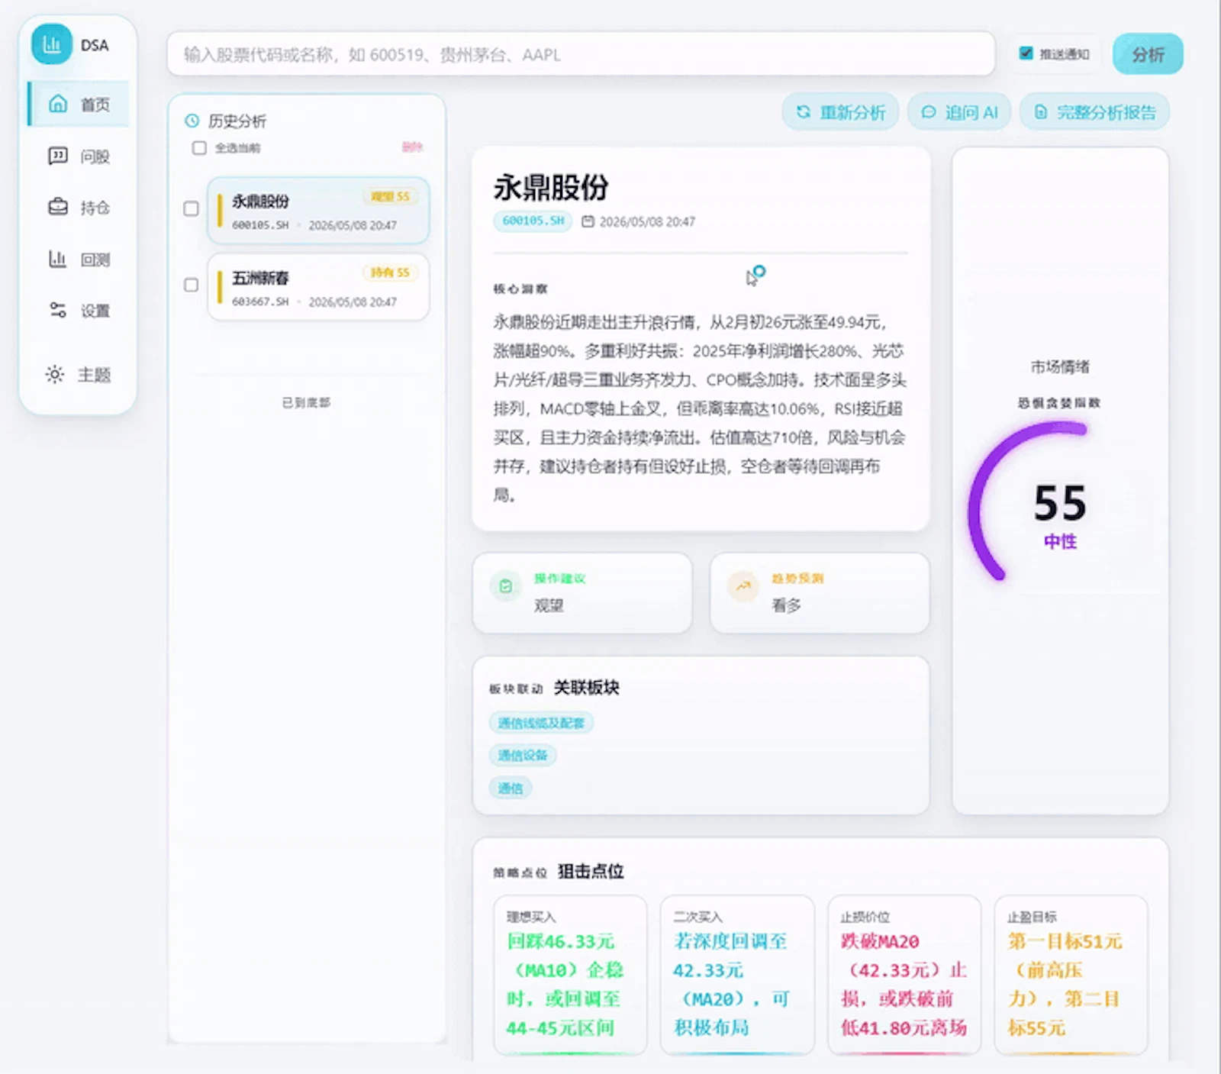The image size is (1221, 1074).
Task: Click the 中性 sentiment label
Action: point(1060,541)
